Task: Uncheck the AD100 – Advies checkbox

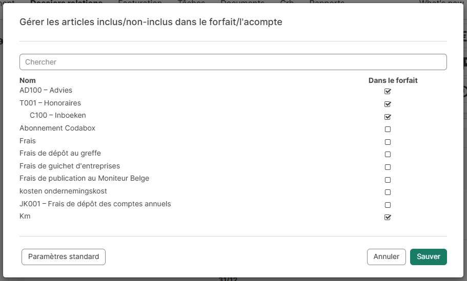Action: point(388,92)
